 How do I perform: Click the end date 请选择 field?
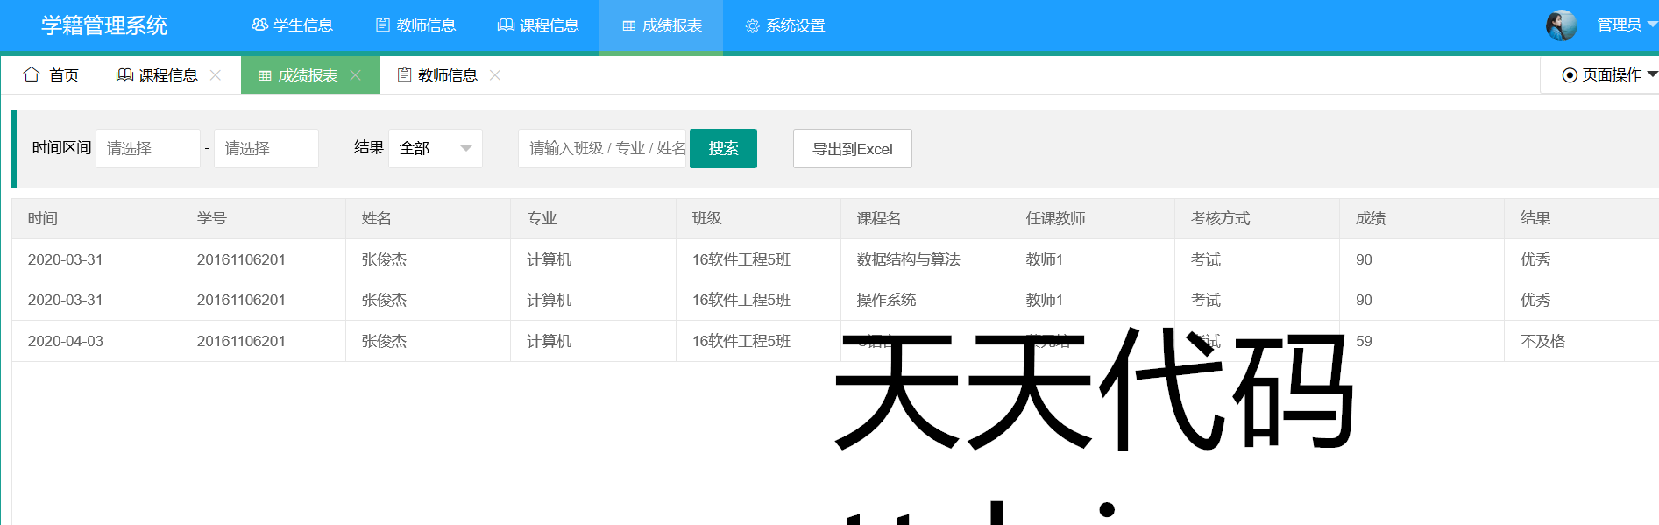266,149
